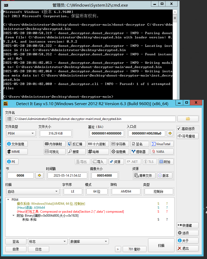Open file list menu icon beside path
Screen dimensions: 207x259
click(10, 119)
